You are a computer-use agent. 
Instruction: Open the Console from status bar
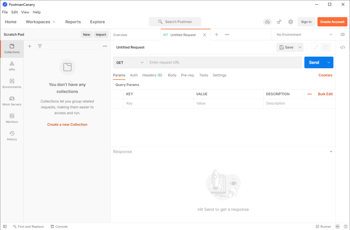click(x=59, y=227)
